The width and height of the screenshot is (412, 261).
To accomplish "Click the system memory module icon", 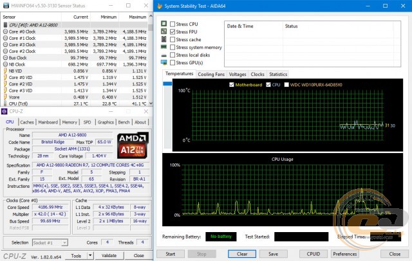I will (x=164, y=47).
